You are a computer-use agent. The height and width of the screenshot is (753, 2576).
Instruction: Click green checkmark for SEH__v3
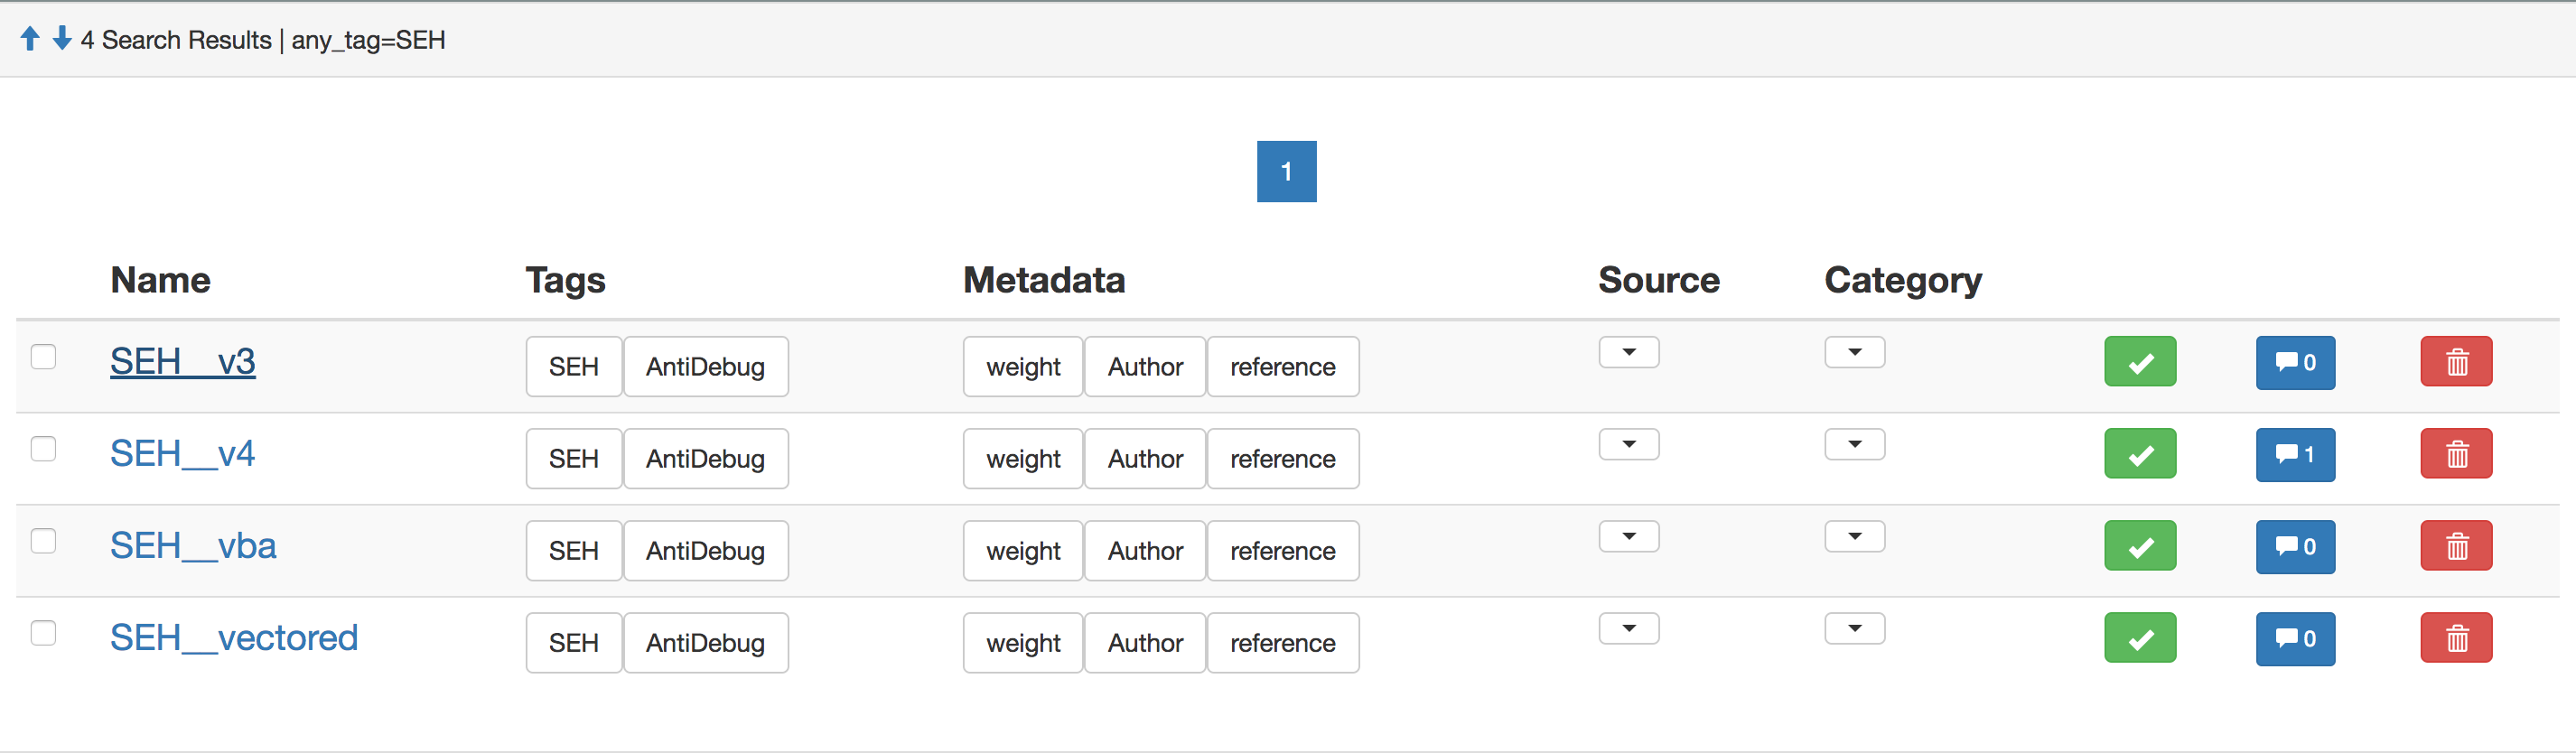pos(2139,362)
